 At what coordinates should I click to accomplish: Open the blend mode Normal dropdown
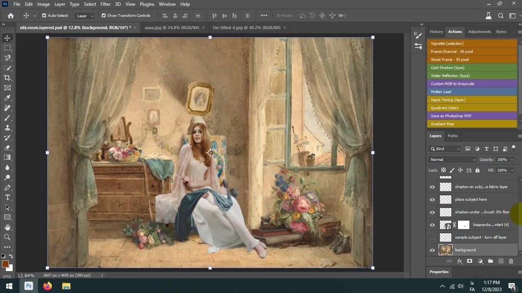point(453,160)
